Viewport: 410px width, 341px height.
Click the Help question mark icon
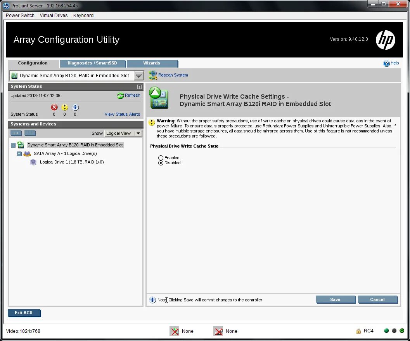point(386,63)
